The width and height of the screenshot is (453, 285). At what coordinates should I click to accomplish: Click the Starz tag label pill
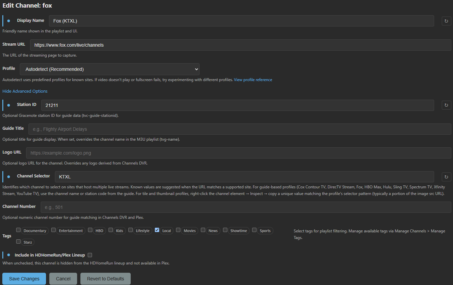pos(28,242)
